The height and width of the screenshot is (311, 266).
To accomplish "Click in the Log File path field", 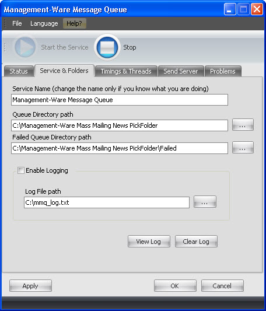I will coord(107,202).
